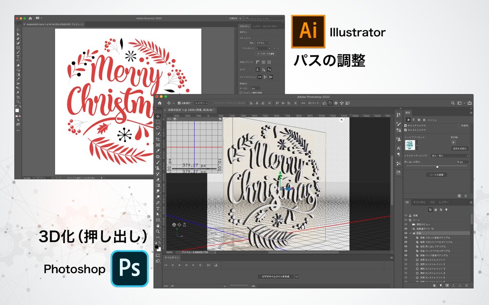This screenshot has height=305, width=489.
Task: Open the CC Libraries tab in Illustrator
Action: [x=270, y=27]
